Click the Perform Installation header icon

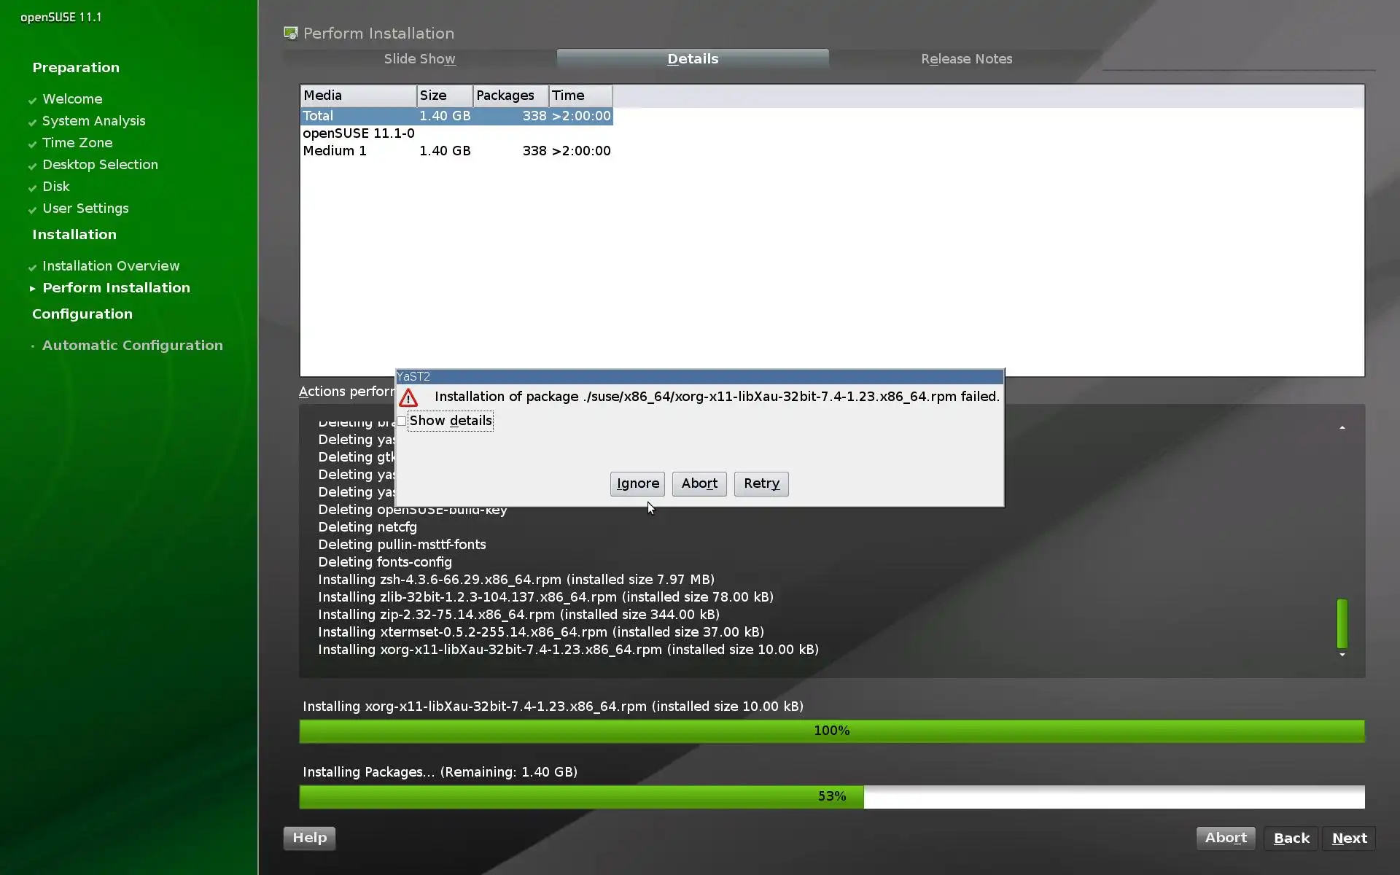(x=291, y=34)
